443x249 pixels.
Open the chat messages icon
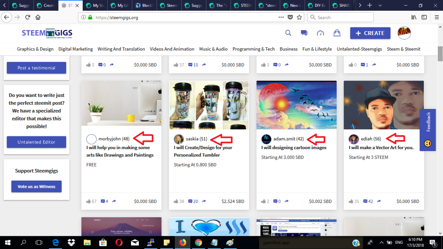[x=304, y=33]
